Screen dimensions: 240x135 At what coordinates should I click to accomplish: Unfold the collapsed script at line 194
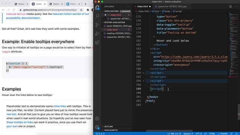(143, 81)
